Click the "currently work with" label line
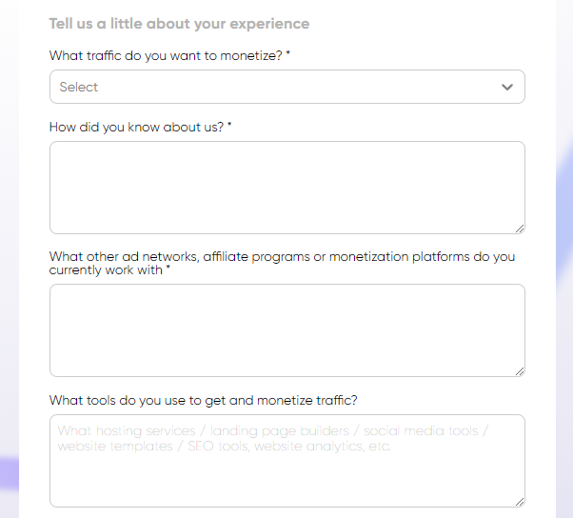This screenshot has width=573, height=518. click(x=106, y=270)
